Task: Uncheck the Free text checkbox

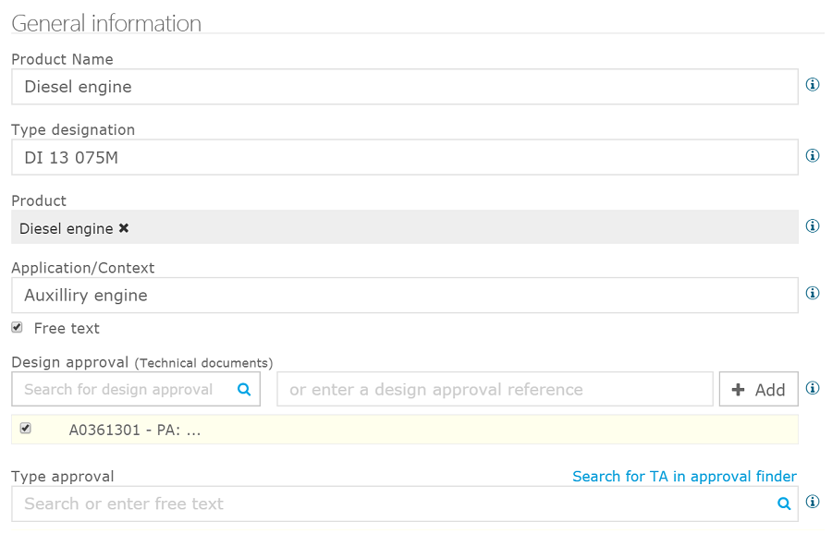Action: point(17,327)
